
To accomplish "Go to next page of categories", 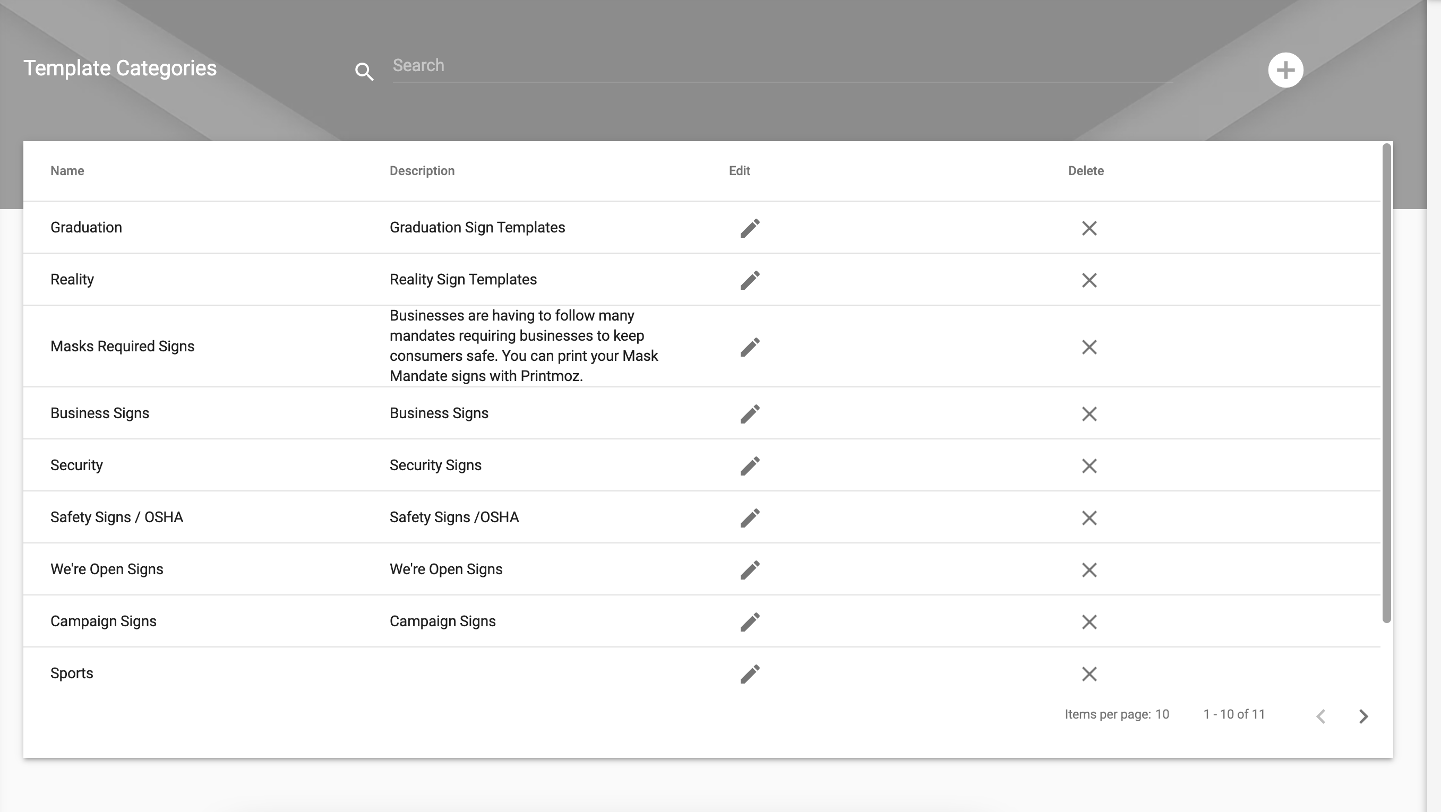I will (x=1363, y=716).
